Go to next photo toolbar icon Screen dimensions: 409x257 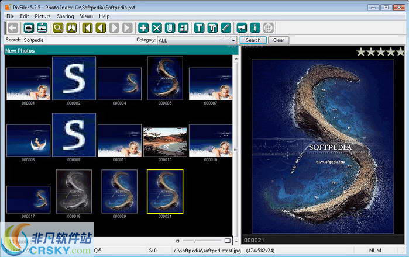pos(114,28)
